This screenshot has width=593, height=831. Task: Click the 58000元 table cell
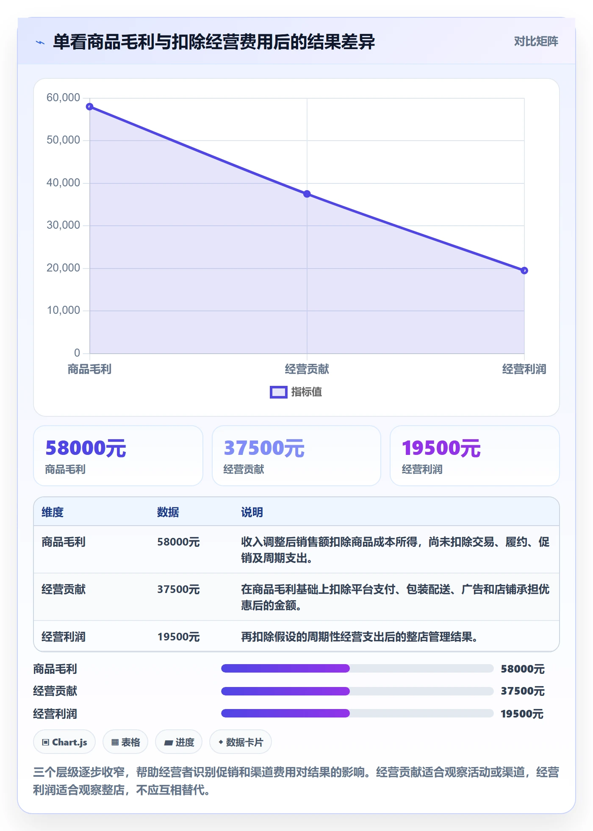tap(178, 542)
